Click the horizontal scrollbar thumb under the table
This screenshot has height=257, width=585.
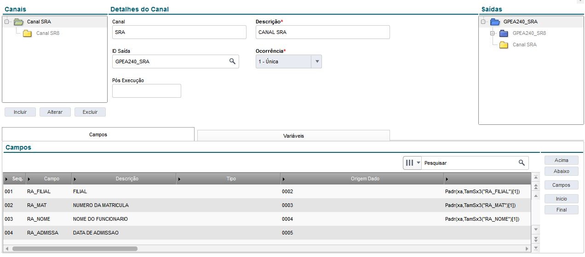click(x=75, y=248)
